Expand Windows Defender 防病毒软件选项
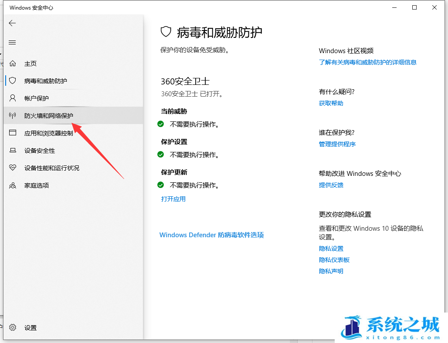 pyautogui.click(x=211, y=235)
